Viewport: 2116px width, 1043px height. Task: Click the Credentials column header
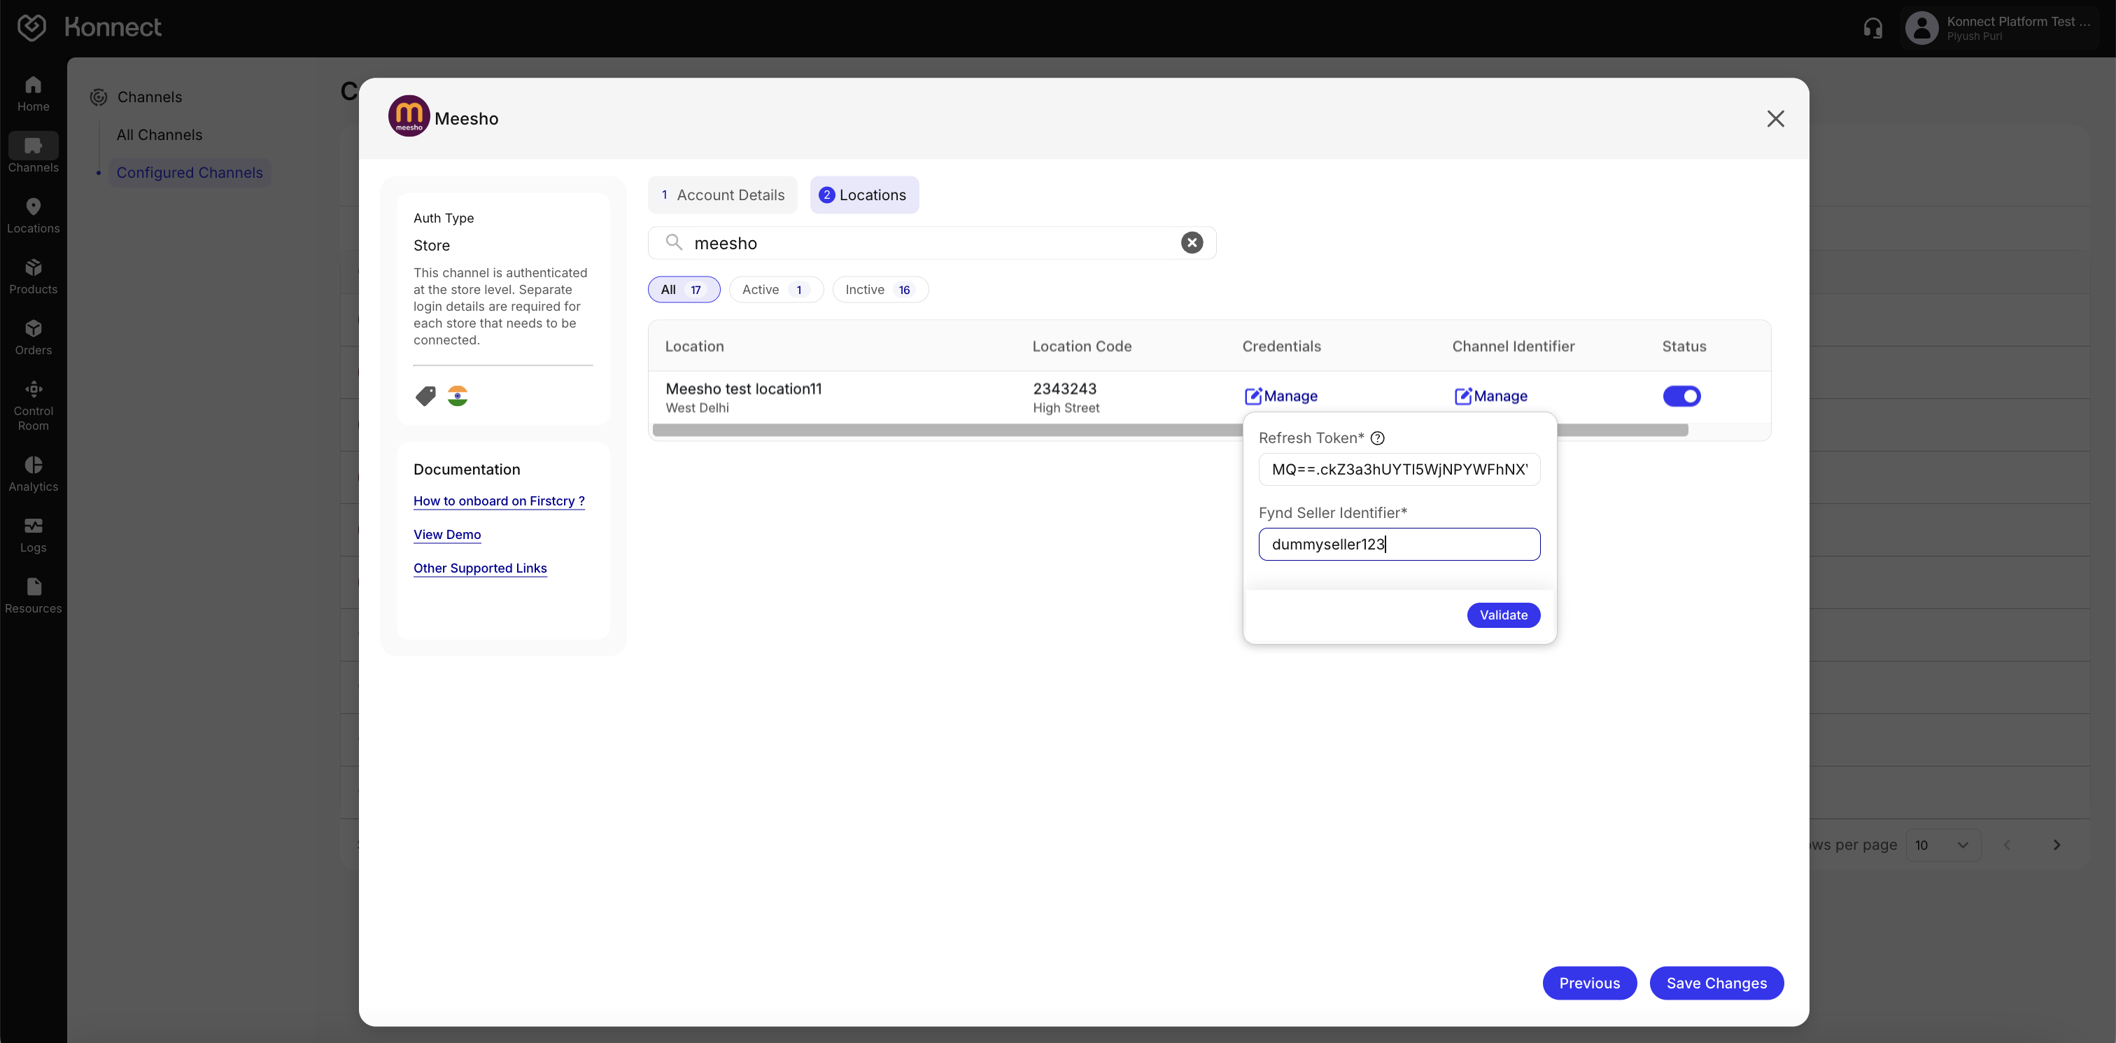pyautogui.click(x=1281, y=346)
